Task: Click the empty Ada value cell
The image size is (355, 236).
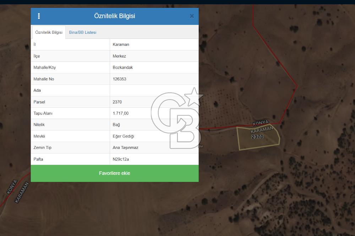Action: 154,90
